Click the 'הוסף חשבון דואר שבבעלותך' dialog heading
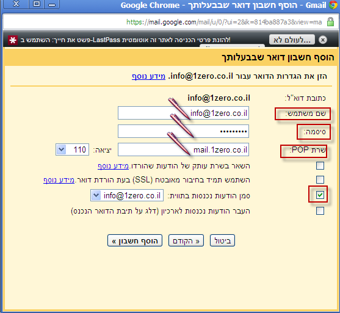The width and height of the screenshot is (340, 313). (278, 57)
